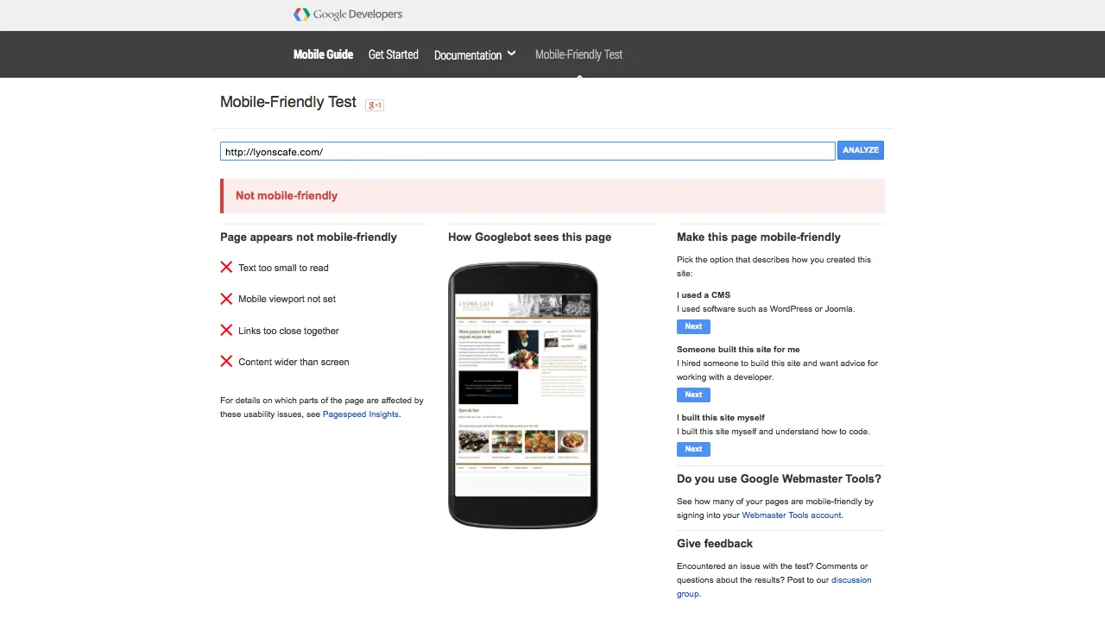Image resolution: width=1105 pixels, height=632 pixels.
Task: Click the Google Developers logo
Action: click(348, 15)
